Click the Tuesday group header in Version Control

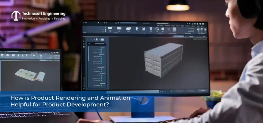103,73
